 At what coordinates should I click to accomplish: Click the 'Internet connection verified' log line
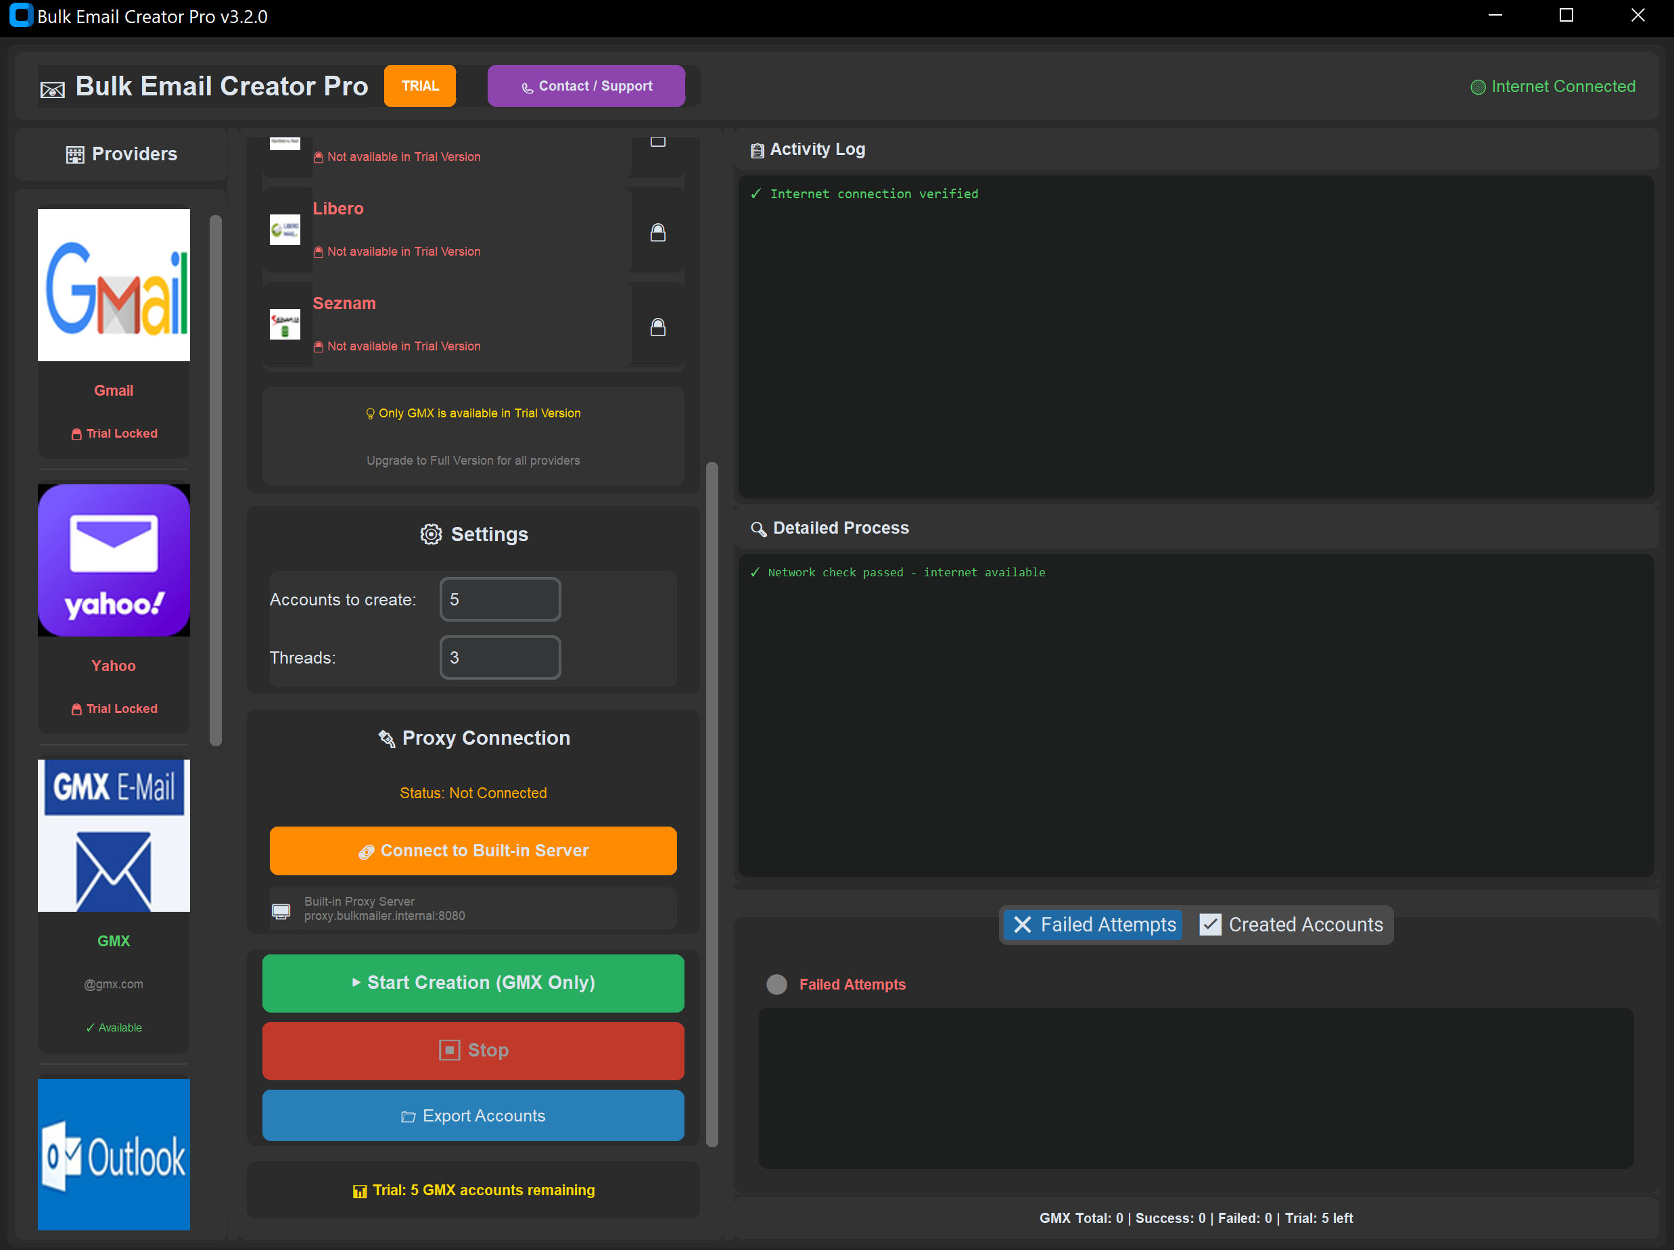point(874,193)
